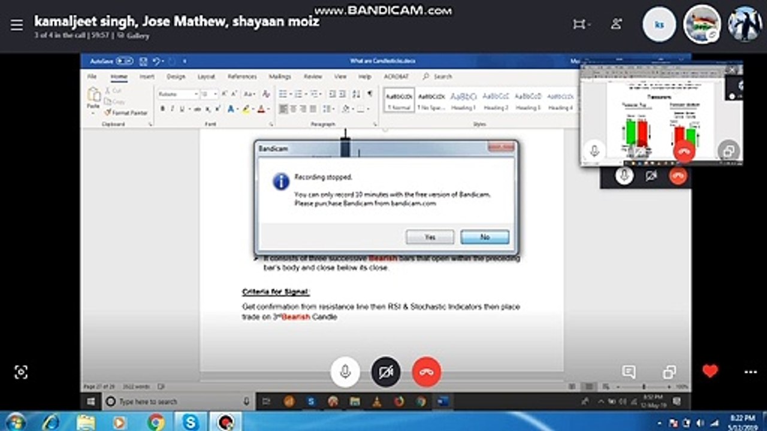Screen dimensions: 767x431
Task: Apply the Heading 1 style
Action: (463, 99)
